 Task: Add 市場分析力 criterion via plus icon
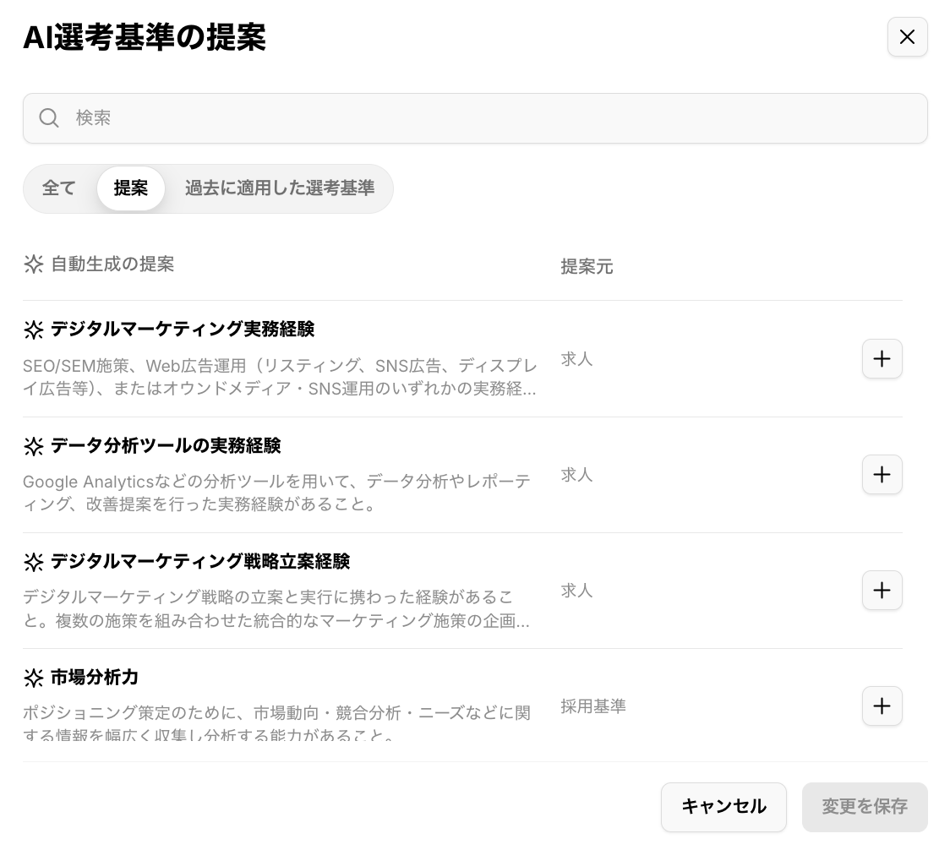point(882,706)
